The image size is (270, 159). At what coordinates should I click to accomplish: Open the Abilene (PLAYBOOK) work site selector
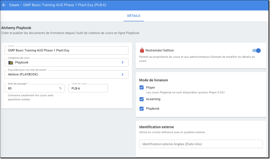pos(60,75)
